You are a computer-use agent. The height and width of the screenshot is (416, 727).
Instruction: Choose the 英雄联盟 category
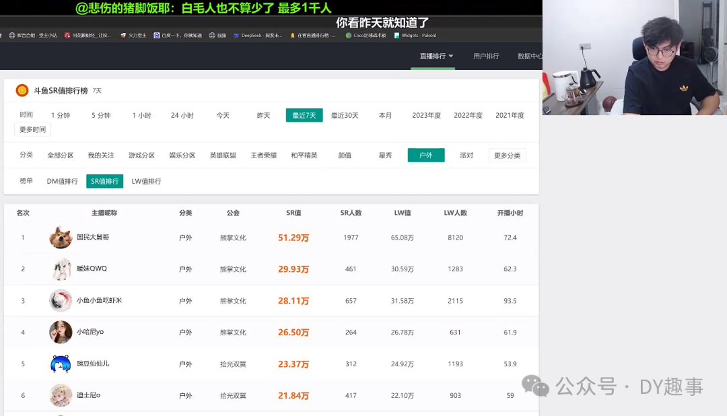(223, 155)
